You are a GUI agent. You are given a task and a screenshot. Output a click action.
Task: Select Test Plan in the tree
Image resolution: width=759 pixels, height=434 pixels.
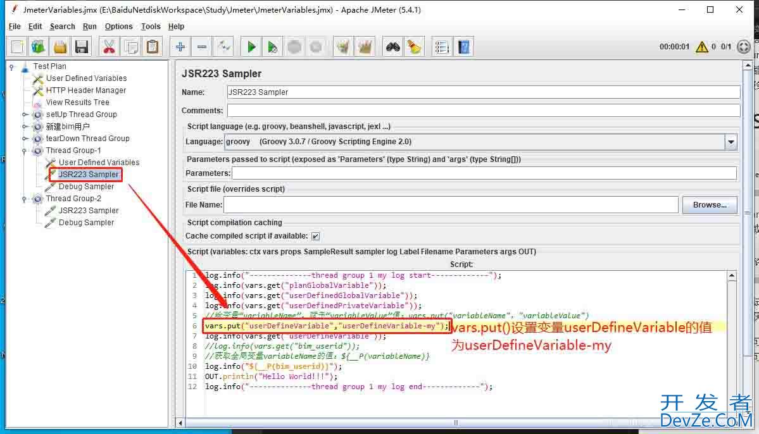point(49,66)
